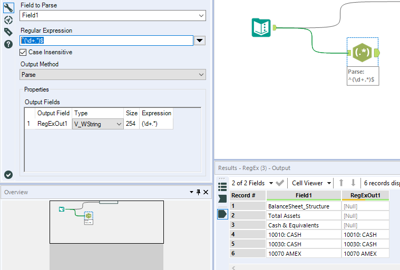Click the Record # column header
Image resolution: width=400 pixels, height=270 pixels.
click(248, 195)
